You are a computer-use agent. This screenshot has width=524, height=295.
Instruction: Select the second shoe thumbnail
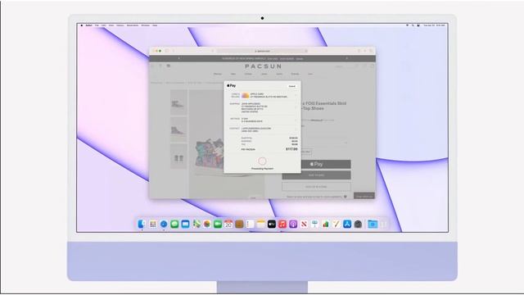pos(178,129)
